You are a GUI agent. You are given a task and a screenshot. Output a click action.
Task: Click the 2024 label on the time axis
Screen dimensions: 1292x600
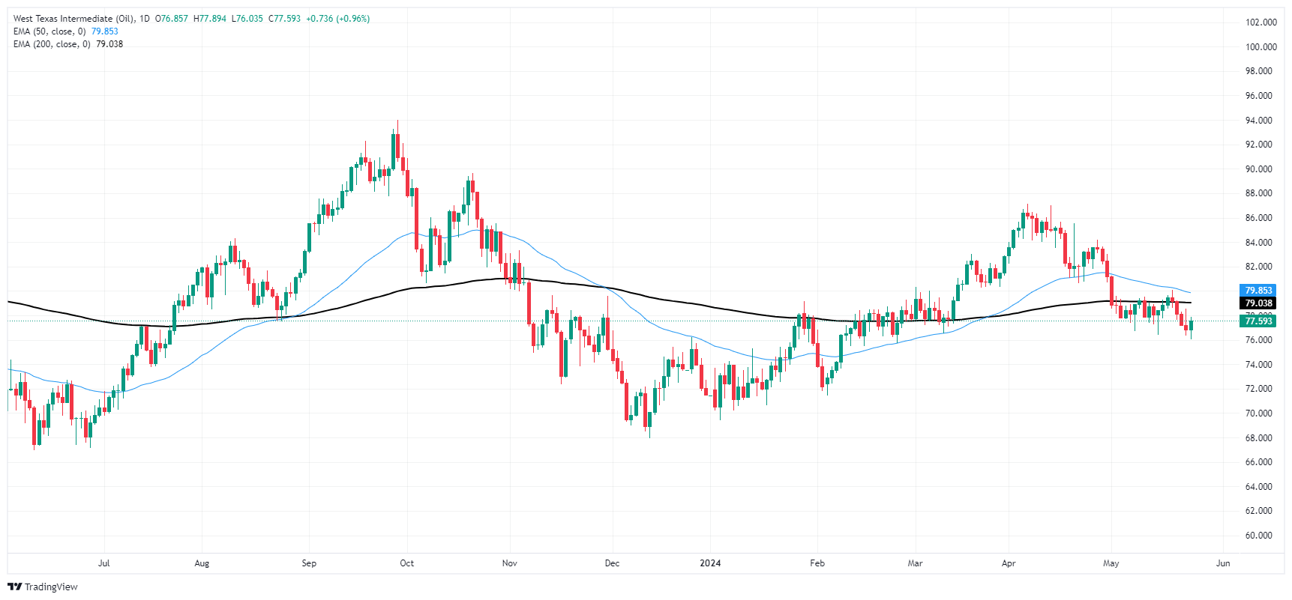click(710, 563)
